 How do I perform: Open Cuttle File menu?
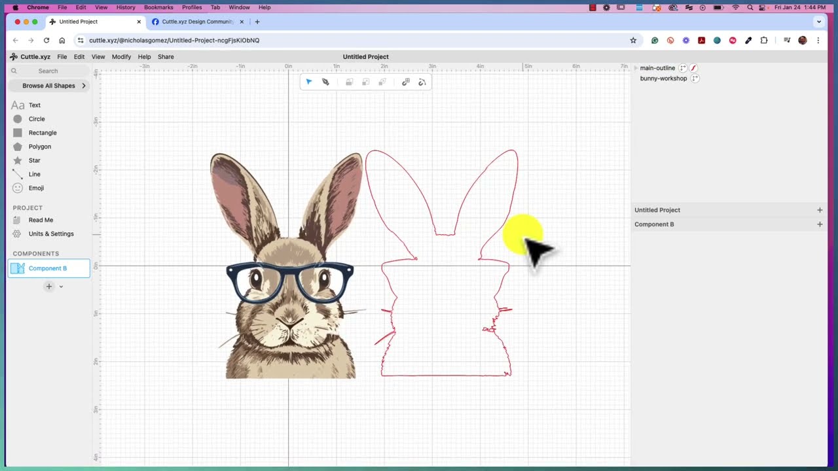(62, 57)
